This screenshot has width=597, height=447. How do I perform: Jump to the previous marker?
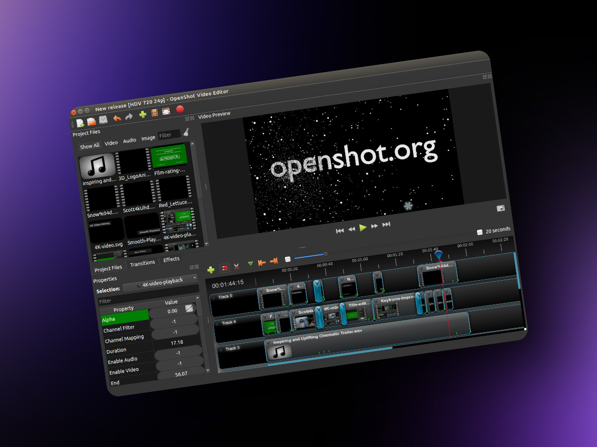(x=262, y=262)
